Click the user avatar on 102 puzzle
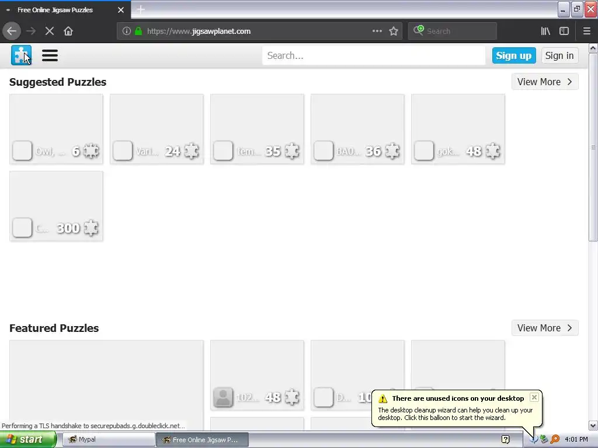Screen dimensions: 598x448 [x=223, y=397]
